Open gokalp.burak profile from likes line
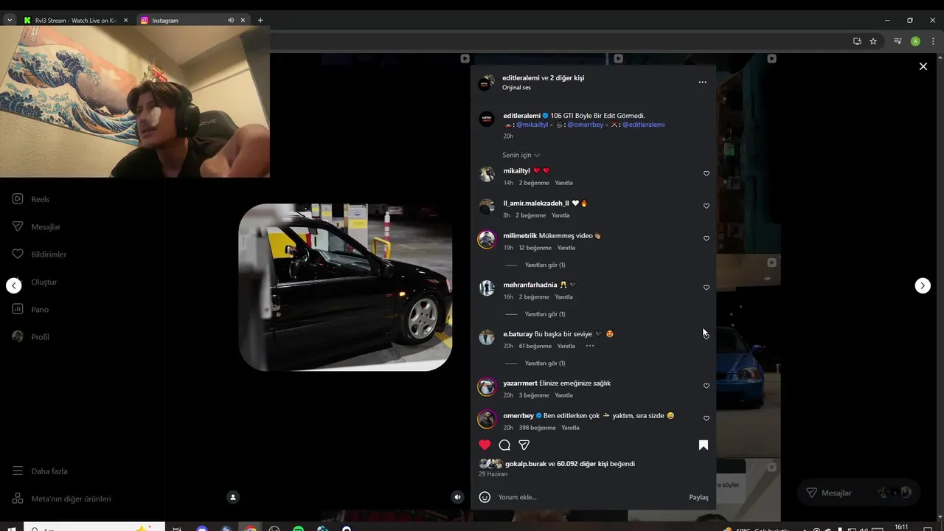Screen dimensions: 944x531 (526, 464)
